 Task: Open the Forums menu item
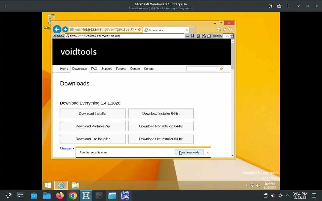coord(121,69)
